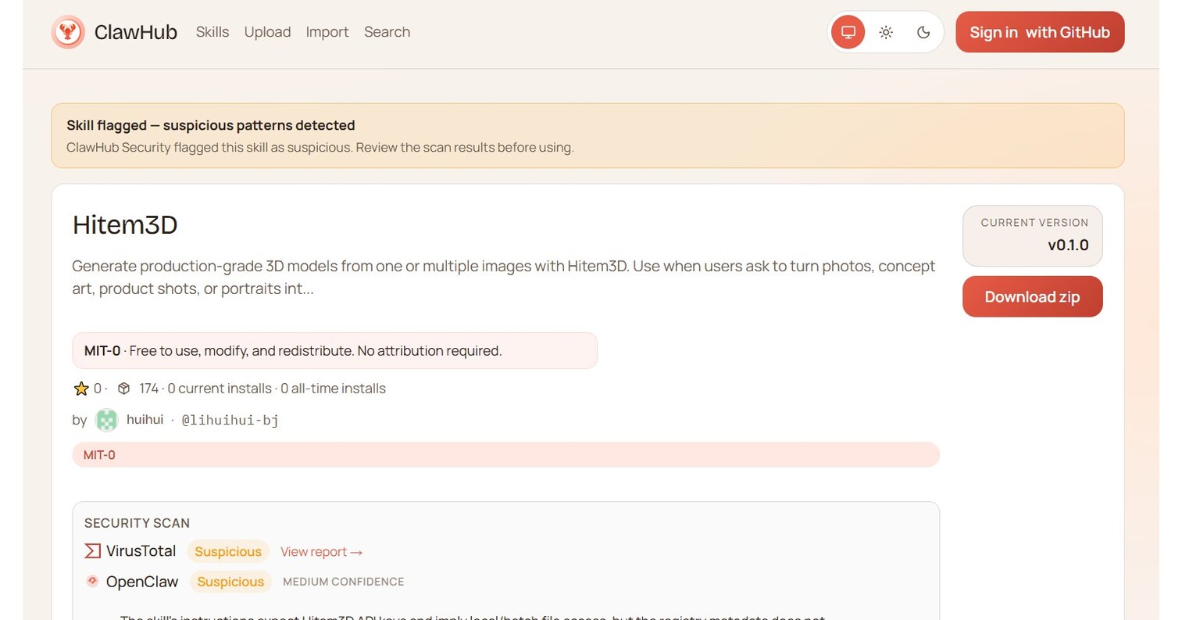Click the VirusTotal logo in the security scan

pyautogui.click(x=91, y=550)
